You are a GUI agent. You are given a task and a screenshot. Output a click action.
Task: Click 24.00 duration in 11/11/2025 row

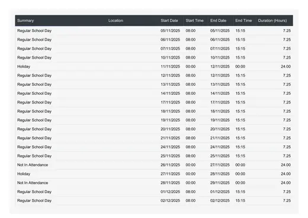point(285,66)
